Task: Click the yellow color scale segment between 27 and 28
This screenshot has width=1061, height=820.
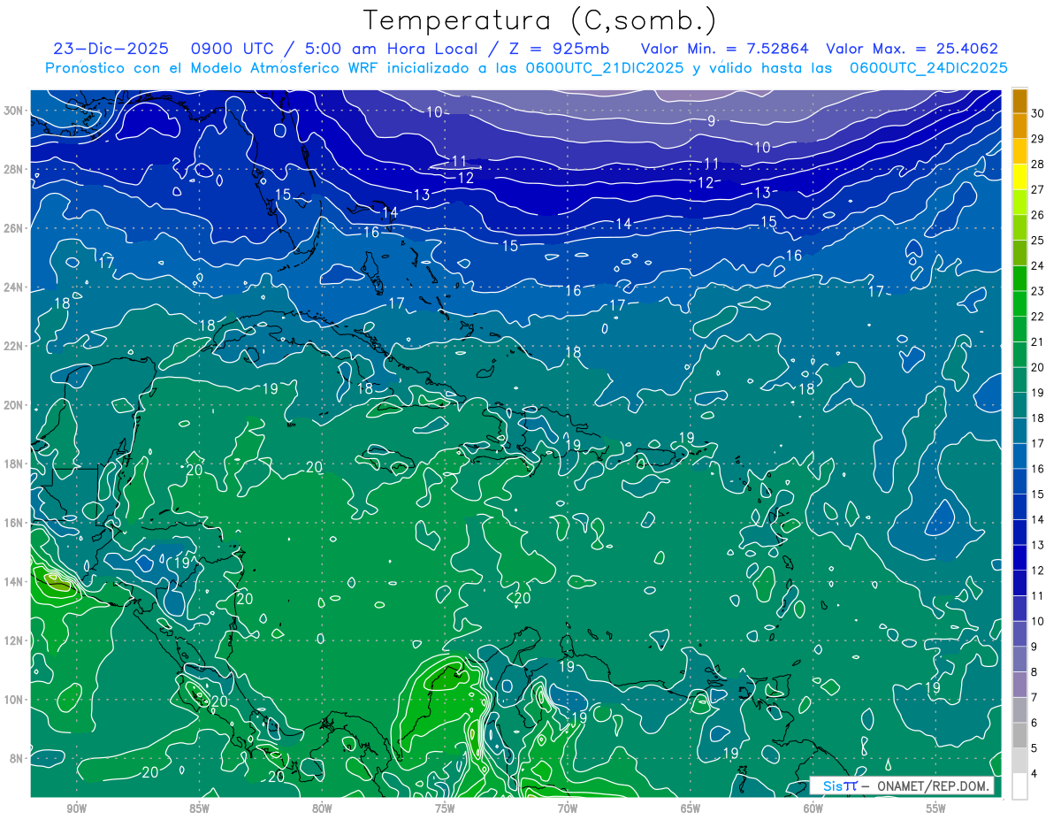Action: pyautogui.click(x=1019, y=177)
